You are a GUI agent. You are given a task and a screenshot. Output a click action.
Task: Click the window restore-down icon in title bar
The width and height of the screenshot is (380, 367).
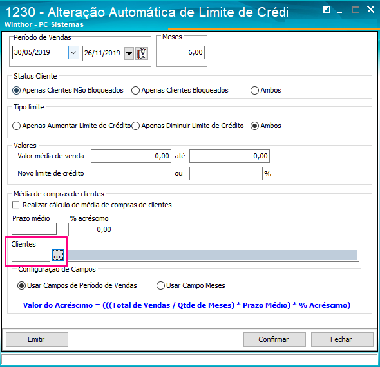click(x=326, y=10)
